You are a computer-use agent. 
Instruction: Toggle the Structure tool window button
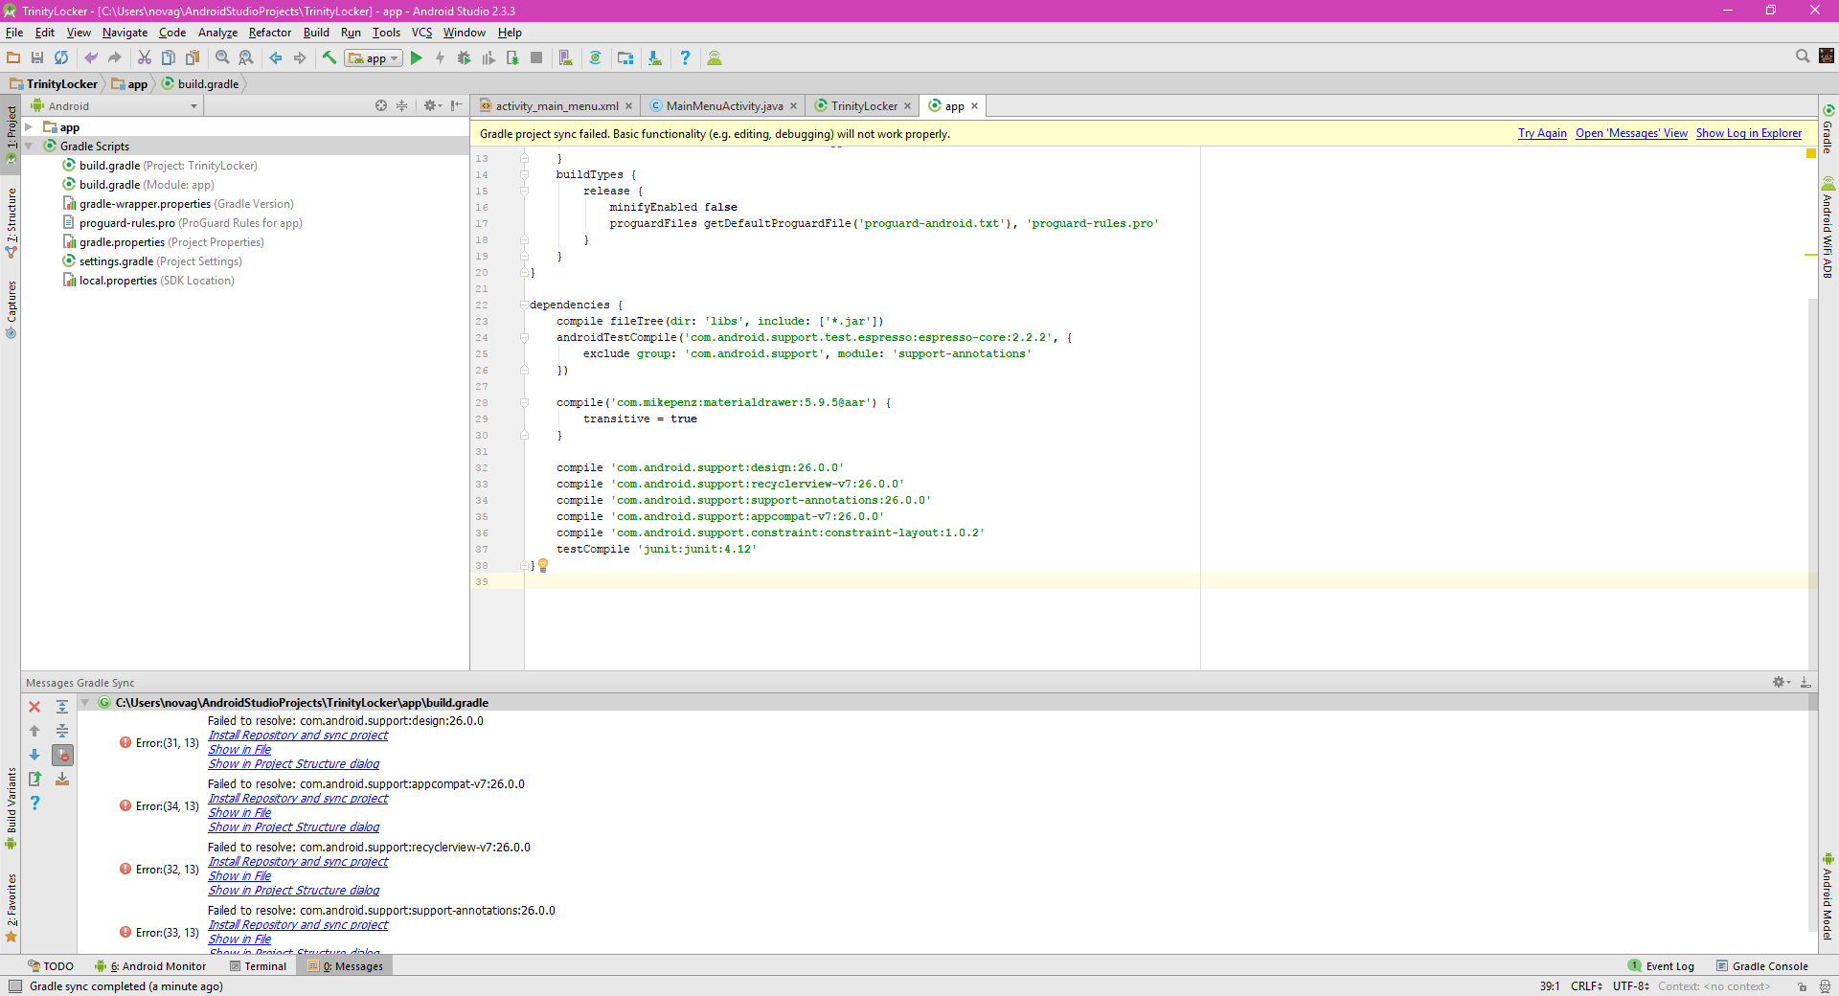pos(11,223)
